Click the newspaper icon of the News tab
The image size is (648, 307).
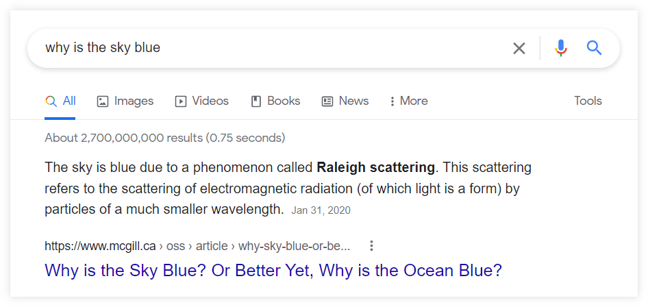(x=327, y=101)
